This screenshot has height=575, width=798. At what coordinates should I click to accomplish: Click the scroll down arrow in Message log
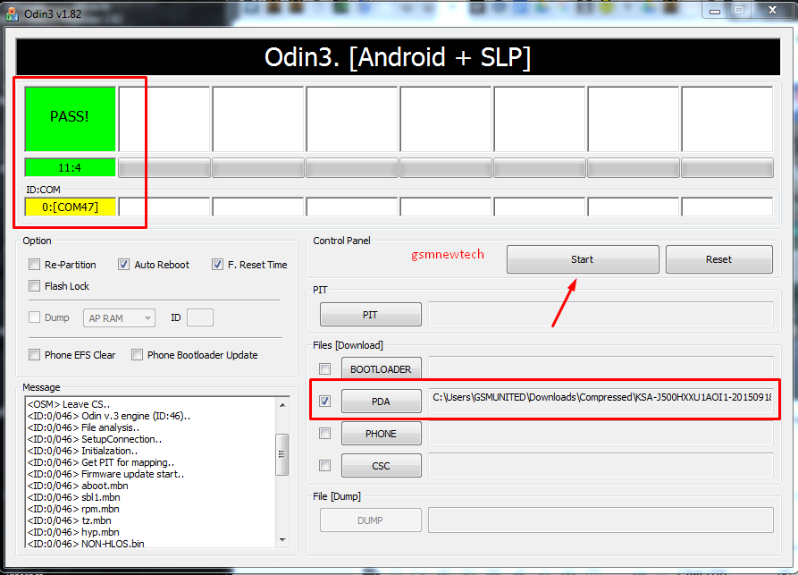282,540
